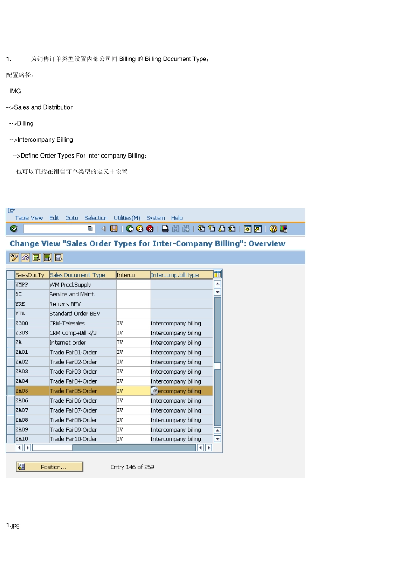This screenshot has height=580, width=410.
Task: Click the Previous Page icon
Action: 212,229
